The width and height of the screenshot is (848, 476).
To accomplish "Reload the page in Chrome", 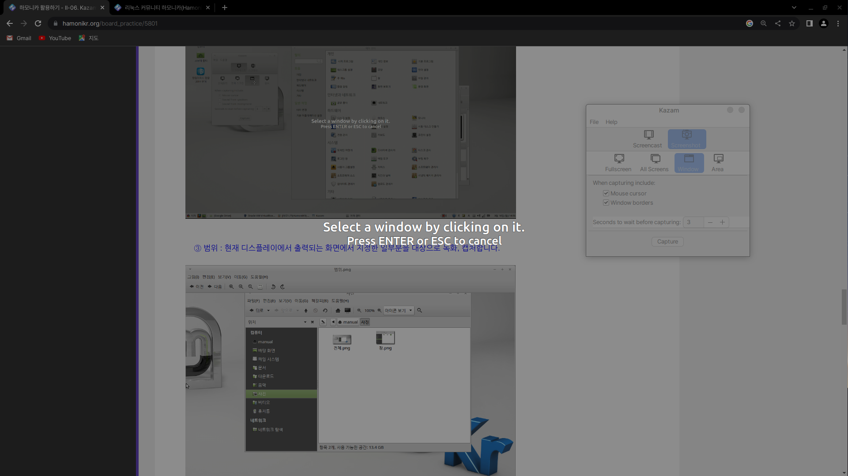I will tap(38, 23).
